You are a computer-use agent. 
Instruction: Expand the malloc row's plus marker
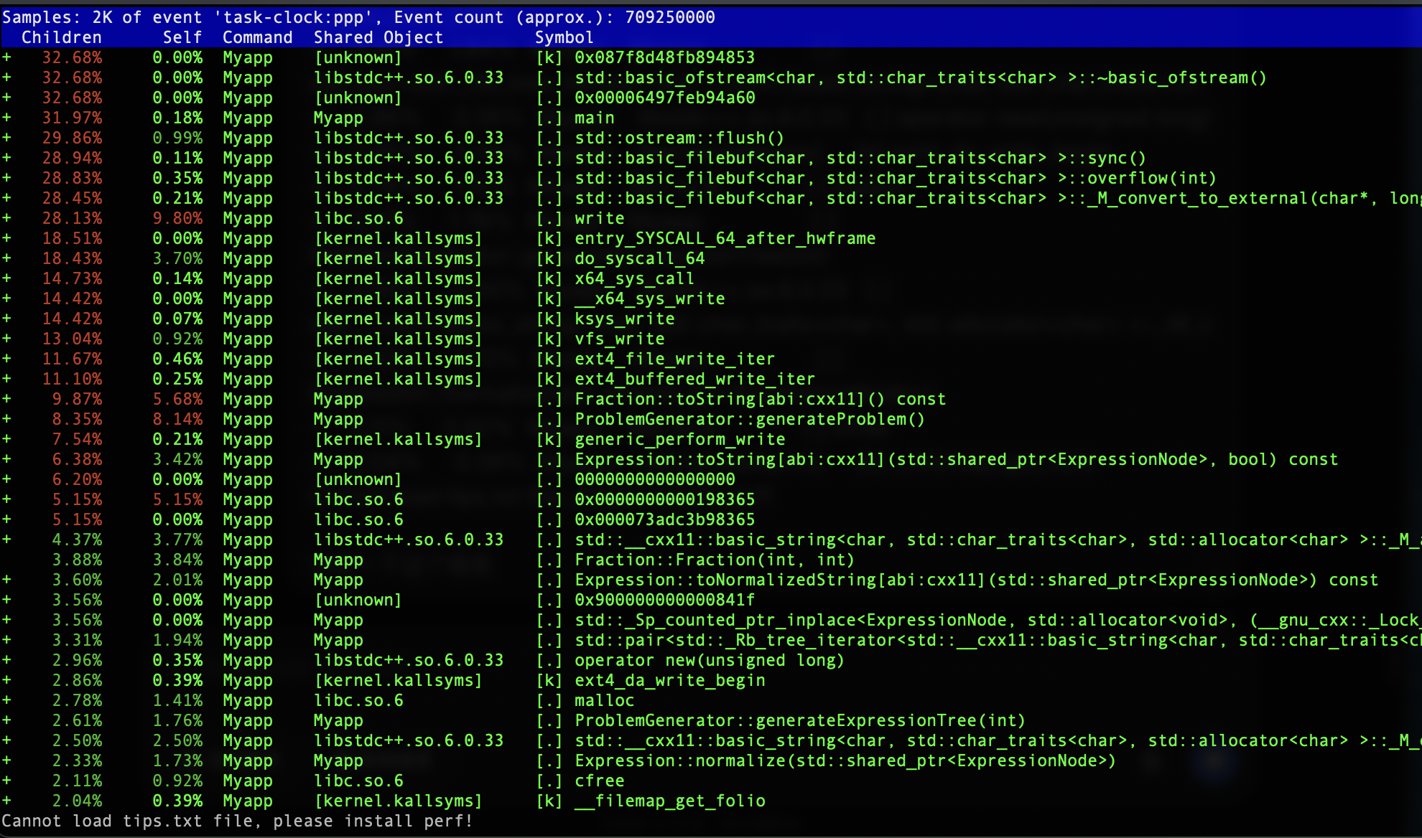[6, 700]
